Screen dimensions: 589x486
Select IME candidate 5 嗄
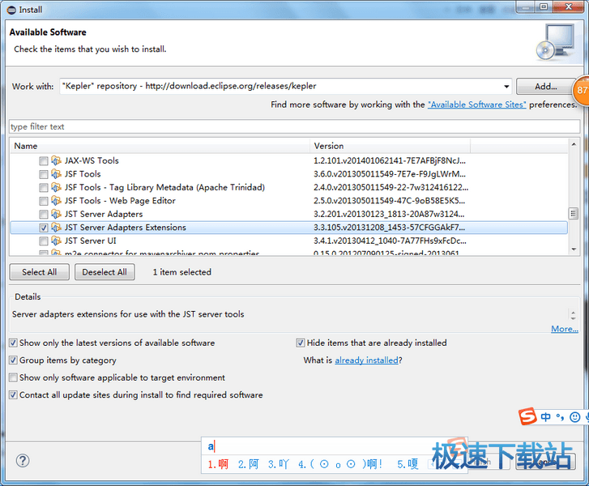(x=408, y=464)
